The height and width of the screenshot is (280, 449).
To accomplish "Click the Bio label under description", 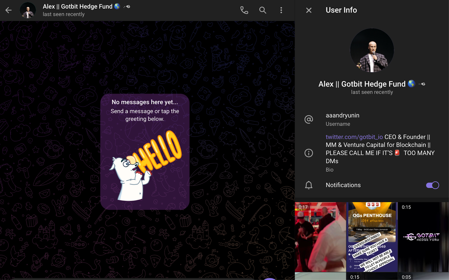I will [329, 170].
